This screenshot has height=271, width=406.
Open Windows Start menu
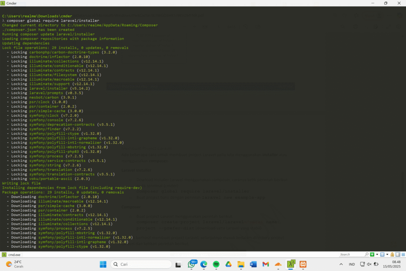103,264
